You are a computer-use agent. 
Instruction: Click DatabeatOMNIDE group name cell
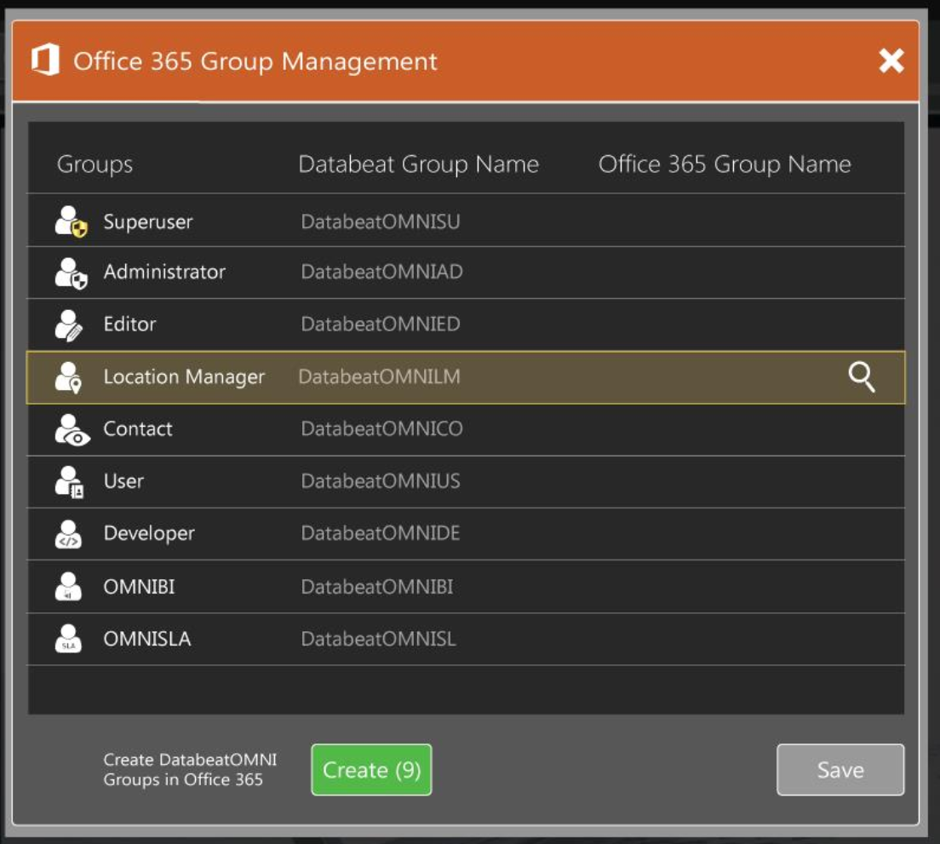click(x=381, y=533)
